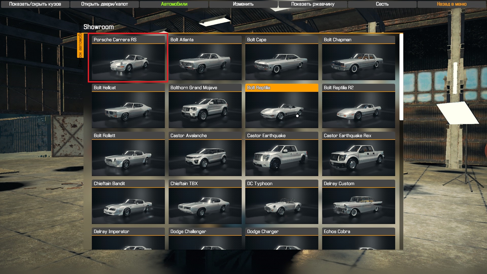Collapse the vertical car list side tab
The height and width of the screenshot is (274, 487).
click(80, 46)
